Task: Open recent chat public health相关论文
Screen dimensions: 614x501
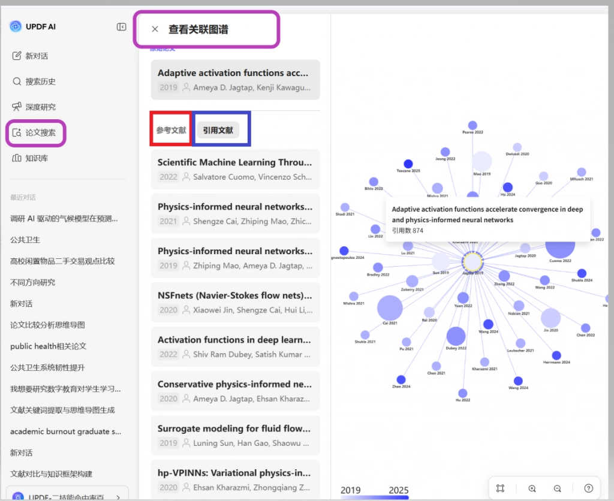Action: tap(48, 346)
